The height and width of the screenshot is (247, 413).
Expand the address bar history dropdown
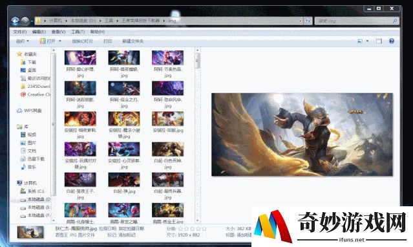pos(301,21)
